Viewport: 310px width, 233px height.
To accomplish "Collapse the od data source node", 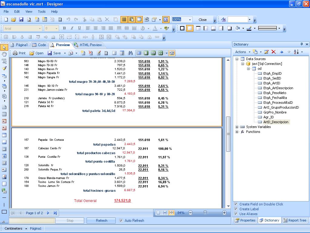I will 248,69.
